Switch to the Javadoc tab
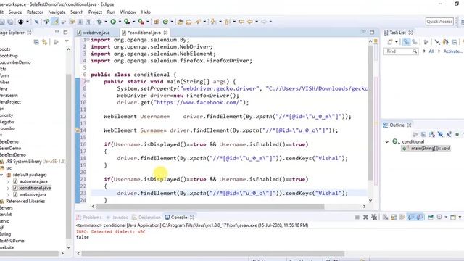Screen dimensions: 464x261 (117, 217)
